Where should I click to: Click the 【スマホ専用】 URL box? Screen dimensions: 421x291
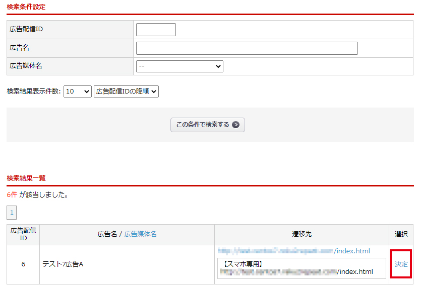pos(302,268)
